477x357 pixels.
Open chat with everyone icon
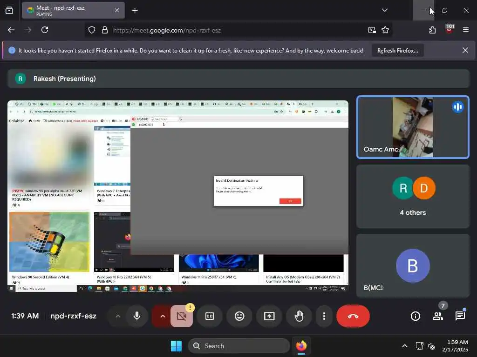(x=460, y=316)
